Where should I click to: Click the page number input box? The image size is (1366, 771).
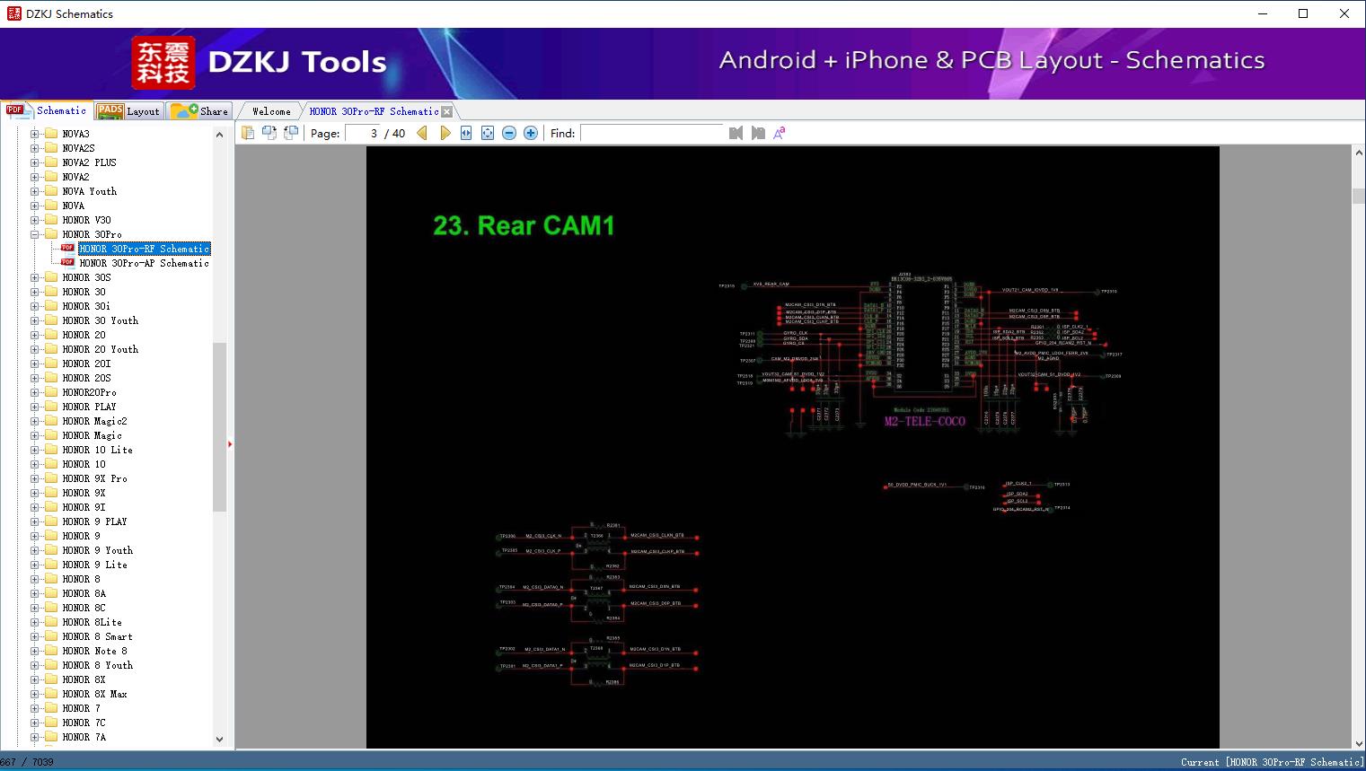pyautogui.click(x=363, y=133)
